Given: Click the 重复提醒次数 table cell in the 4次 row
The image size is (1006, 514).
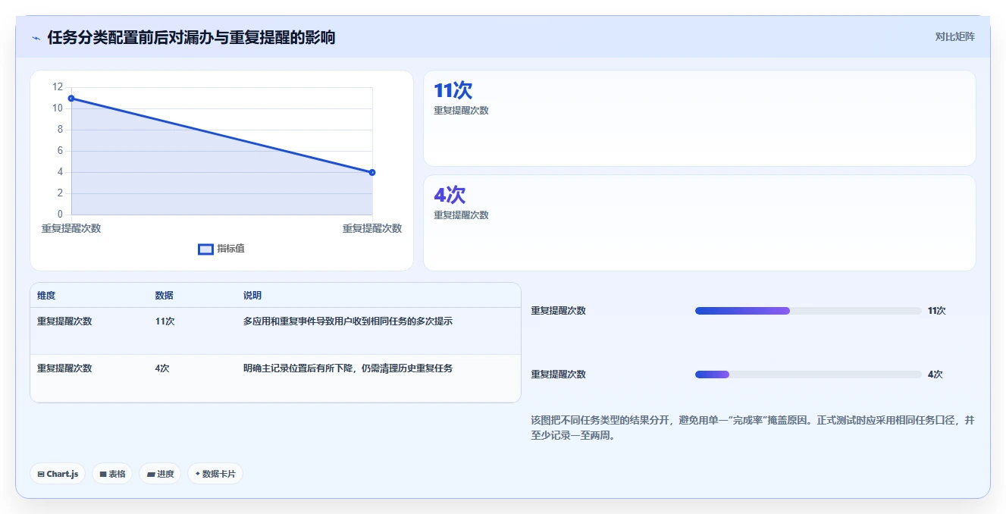Looking at the screenshot, I should pos(64,368).
